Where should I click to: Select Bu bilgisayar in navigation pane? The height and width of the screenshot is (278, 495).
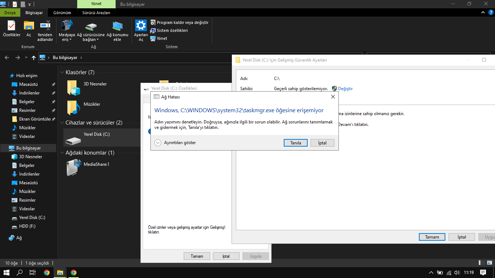click(x=28, y=148)
